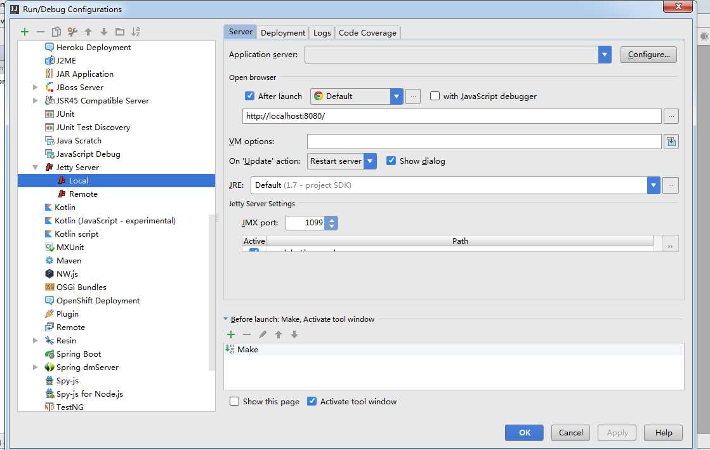Select OSGi Bundles entry

pyautogui.click(x=81, y=288)
